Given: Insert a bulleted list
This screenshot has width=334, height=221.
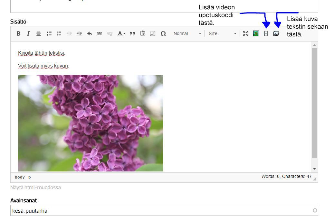Looking at the screenshot, I should point(49,33).
